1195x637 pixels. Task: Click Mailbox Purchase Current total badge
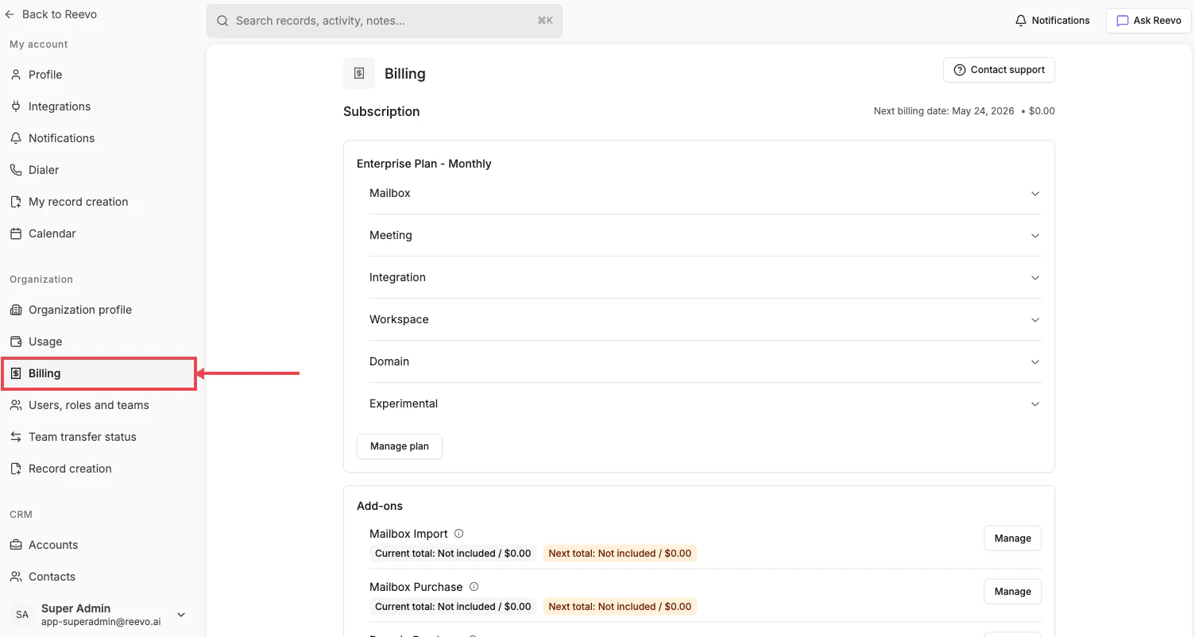click(x=453, y=607)
